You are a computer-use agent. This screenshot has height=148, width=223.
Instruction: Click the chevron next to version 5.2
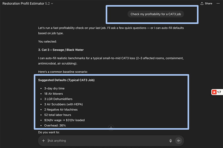52,4
